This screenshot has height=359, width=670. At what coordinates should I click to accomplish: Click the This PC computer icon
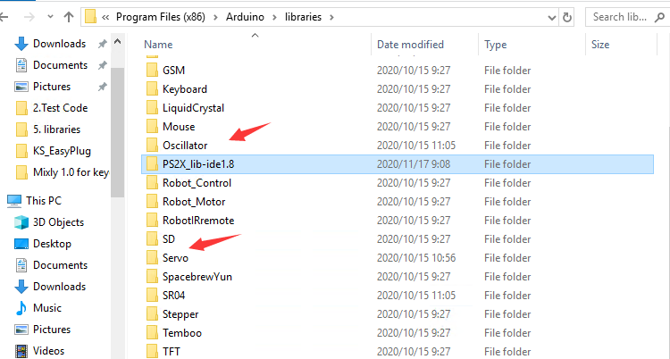click(14, 201)
